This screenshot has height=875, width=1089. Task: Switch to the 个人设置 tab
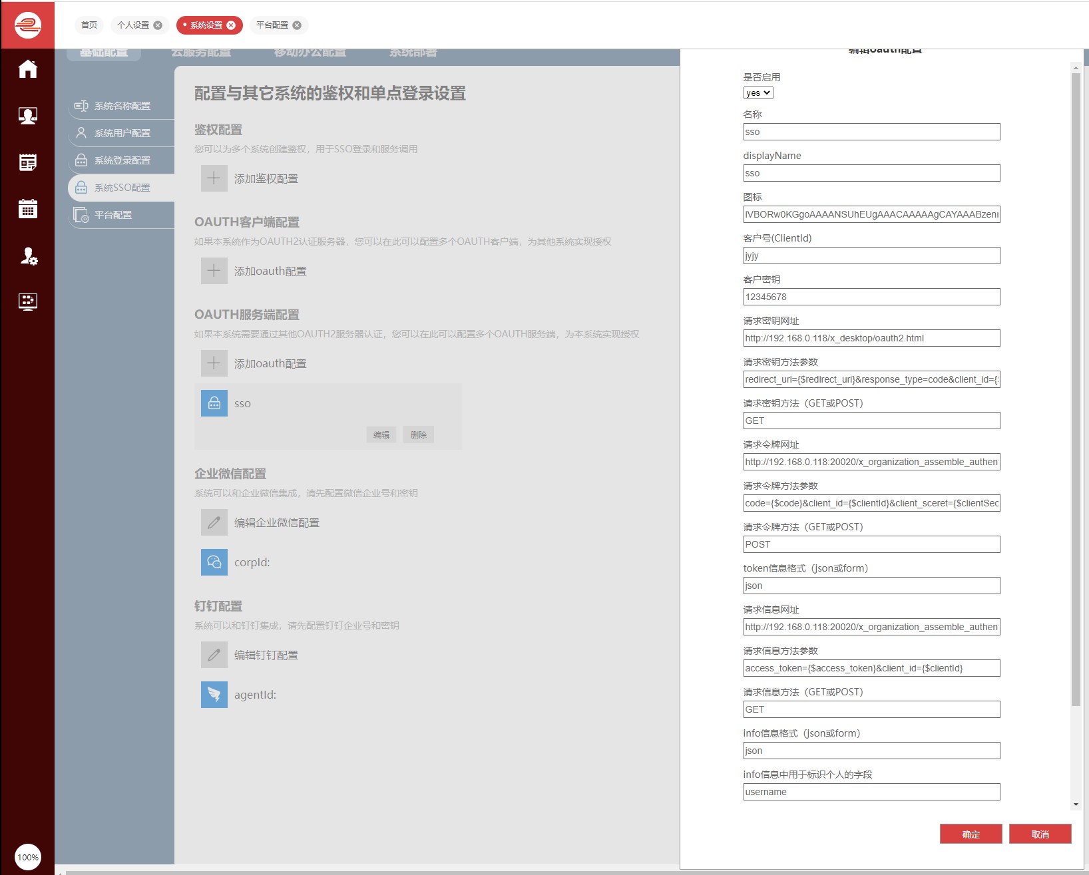click(x=133, y=25)
